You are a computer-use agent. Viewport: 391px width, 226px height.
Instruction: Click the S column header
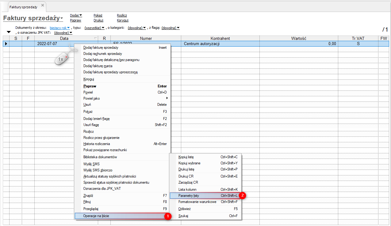(x=16, y=38)
